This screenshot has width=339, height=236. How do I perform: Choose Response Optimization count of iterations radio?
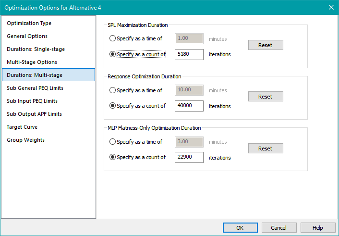(112, 106)
